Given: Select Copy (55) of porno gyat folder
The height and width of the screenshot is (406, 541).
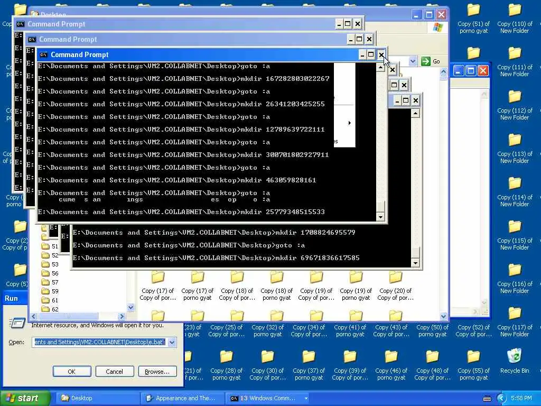Looking at the screenshot, I should click(473, 365).
